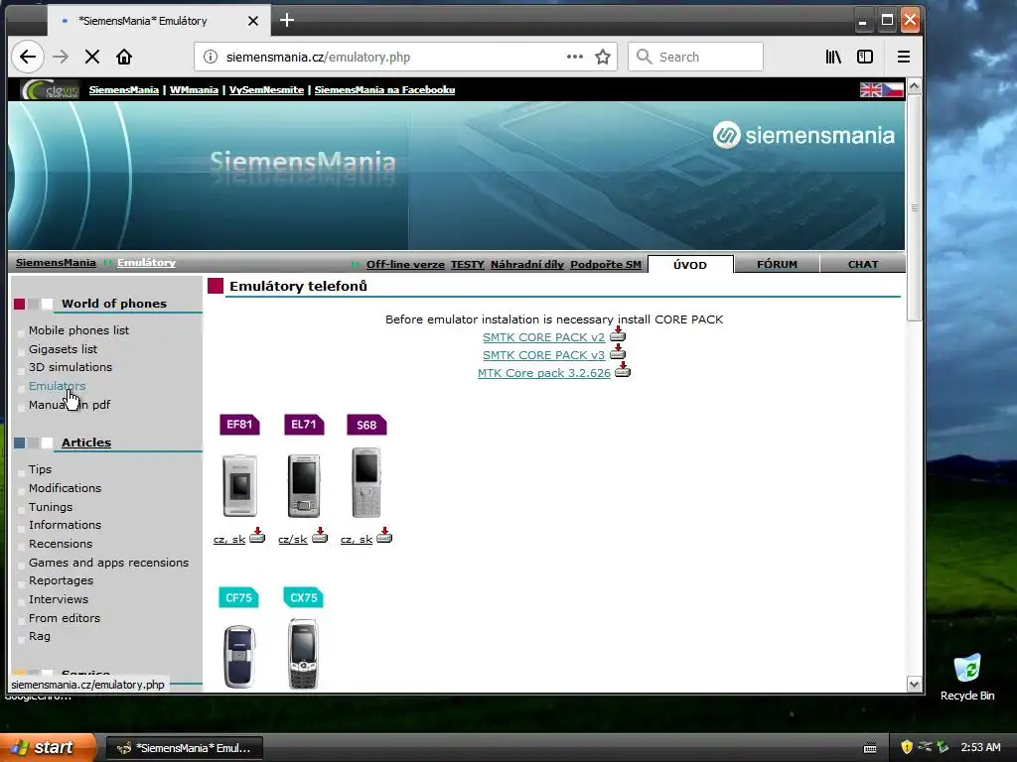Viewport: 1017px width, 762px height.
Task: Open Games and apps recensions
Action: coord(108,563)
